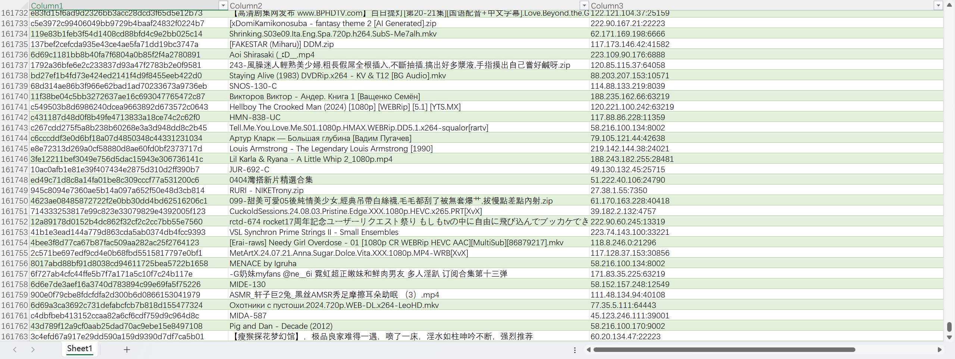
Task: Click the Охотники с пустоши.2024 mkv cell
Action: click(408, 305)
